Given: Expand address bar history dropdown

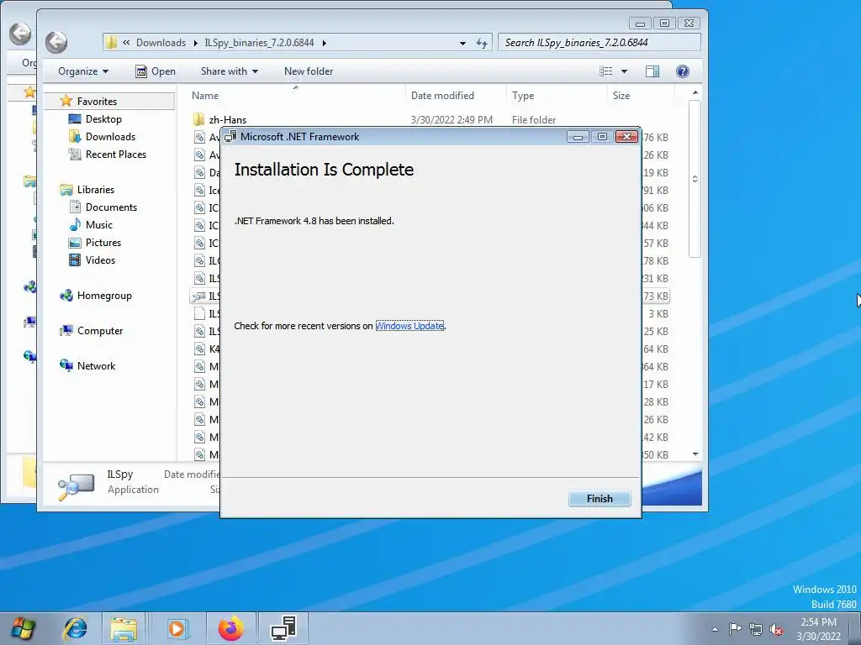Looking at the screenshot, I should click(463, 43).
